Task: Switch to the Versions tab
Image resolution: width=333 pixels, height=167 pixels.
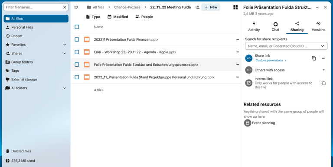Action: pyautogui.click(x=318, y=27)
